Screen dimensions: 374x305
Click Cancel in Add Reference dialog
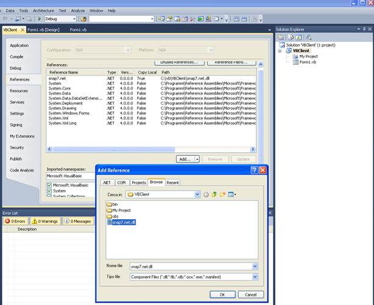coord(251,295)
